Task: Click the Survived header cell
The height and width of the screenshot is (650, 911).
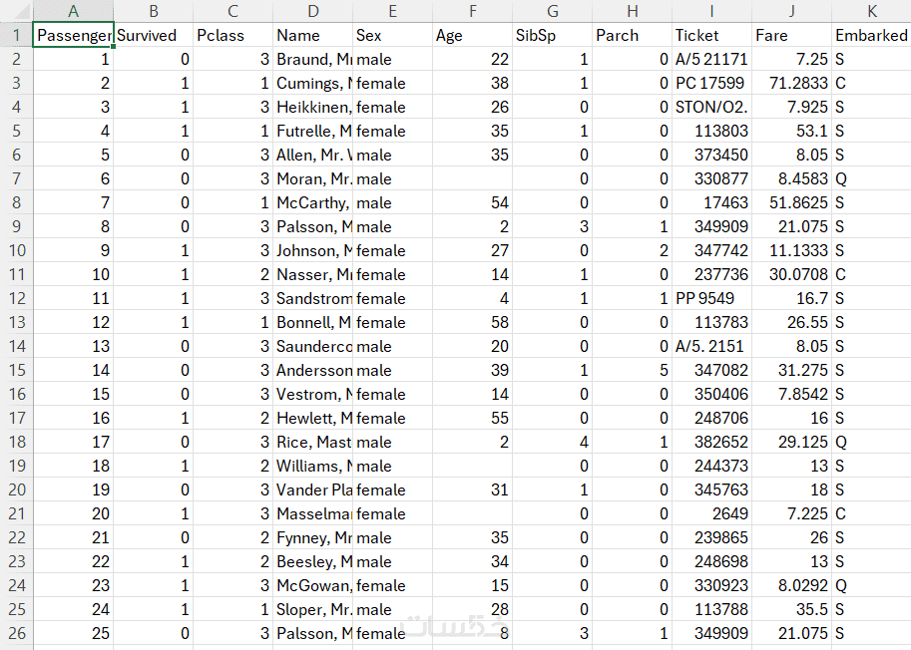Action: coord(153,36)
